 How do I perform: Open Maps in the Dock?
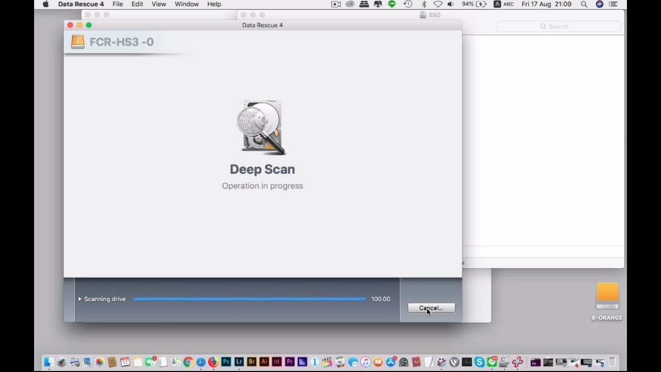(x=176, y=362)
